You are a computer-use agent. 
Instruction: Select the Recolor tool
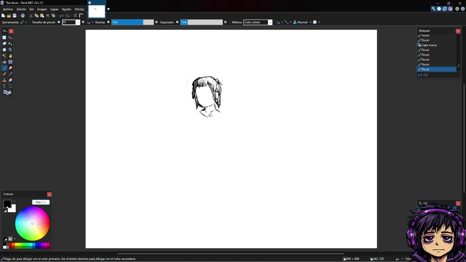click(10, 80)
